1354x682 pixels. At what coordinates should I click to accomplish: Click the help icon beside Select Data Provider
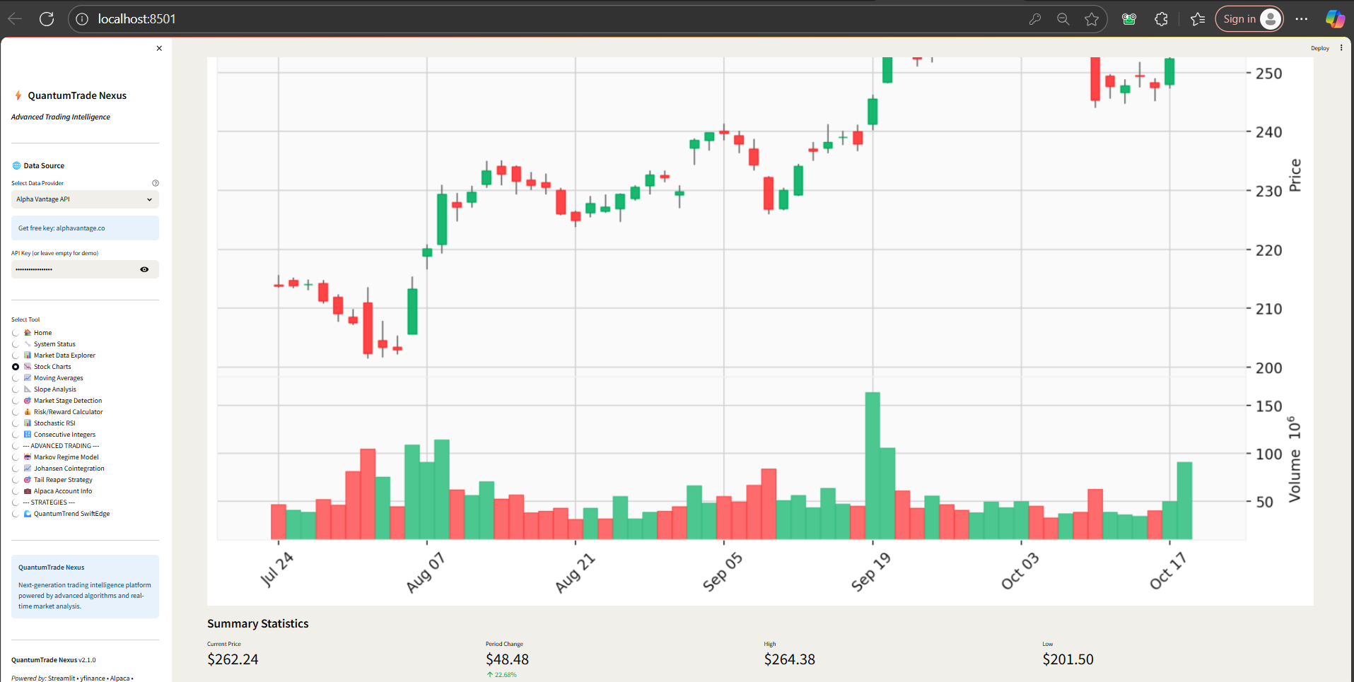[x=156, y=183]
